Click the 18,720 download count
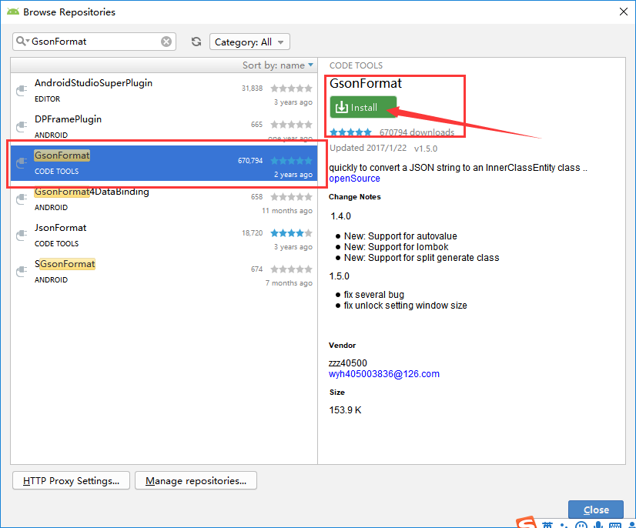The image size is (636, 528). pos(252,232)
